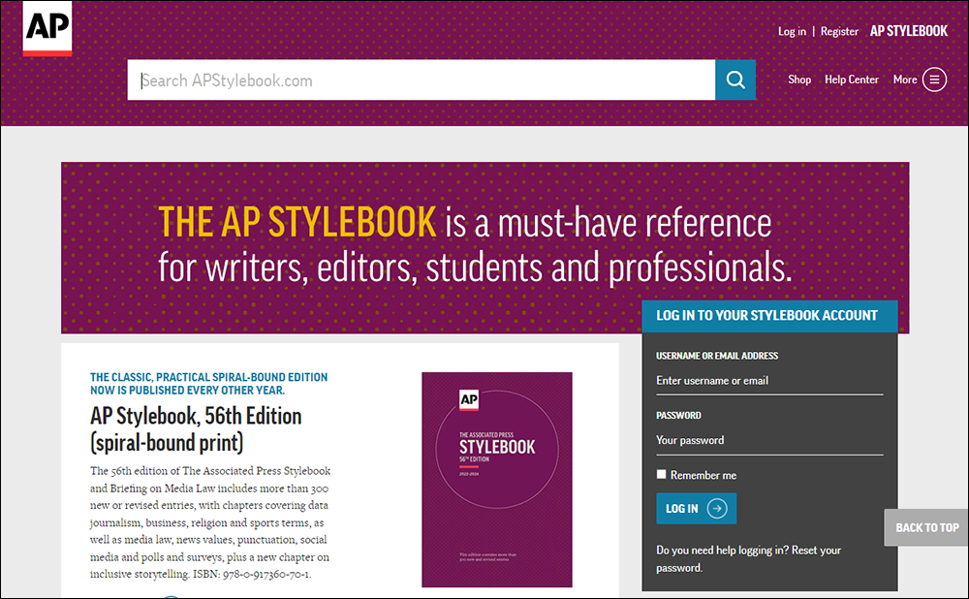Click the AP Stylebook, 56th Edition heading
The width and height of the screenshot is (969, 599).
tap(196, 429)
